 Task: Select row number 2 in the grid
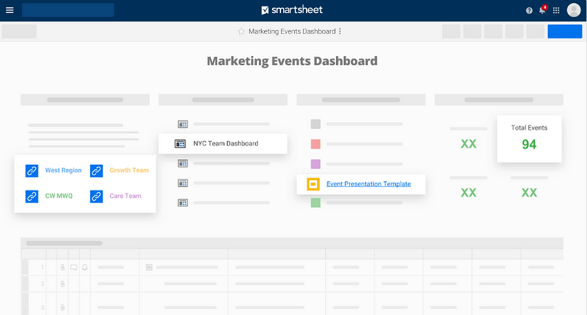pos(42,284)
